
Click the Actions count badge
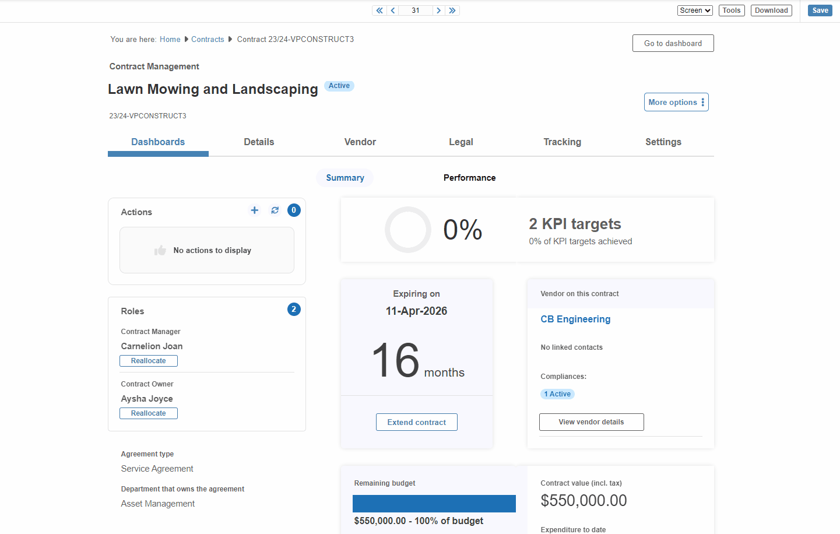294,210
